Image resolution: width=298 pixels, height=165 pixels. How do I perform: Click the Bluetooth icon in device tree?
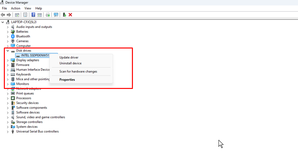(x=13, y=36)
